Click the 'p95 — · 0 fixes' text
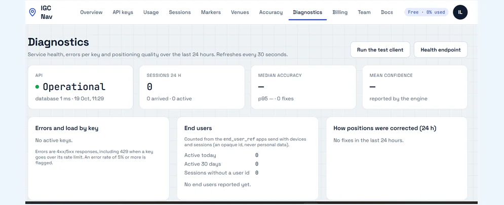The height and width of the screenshot is (205, 504). [x=276, y=99]
